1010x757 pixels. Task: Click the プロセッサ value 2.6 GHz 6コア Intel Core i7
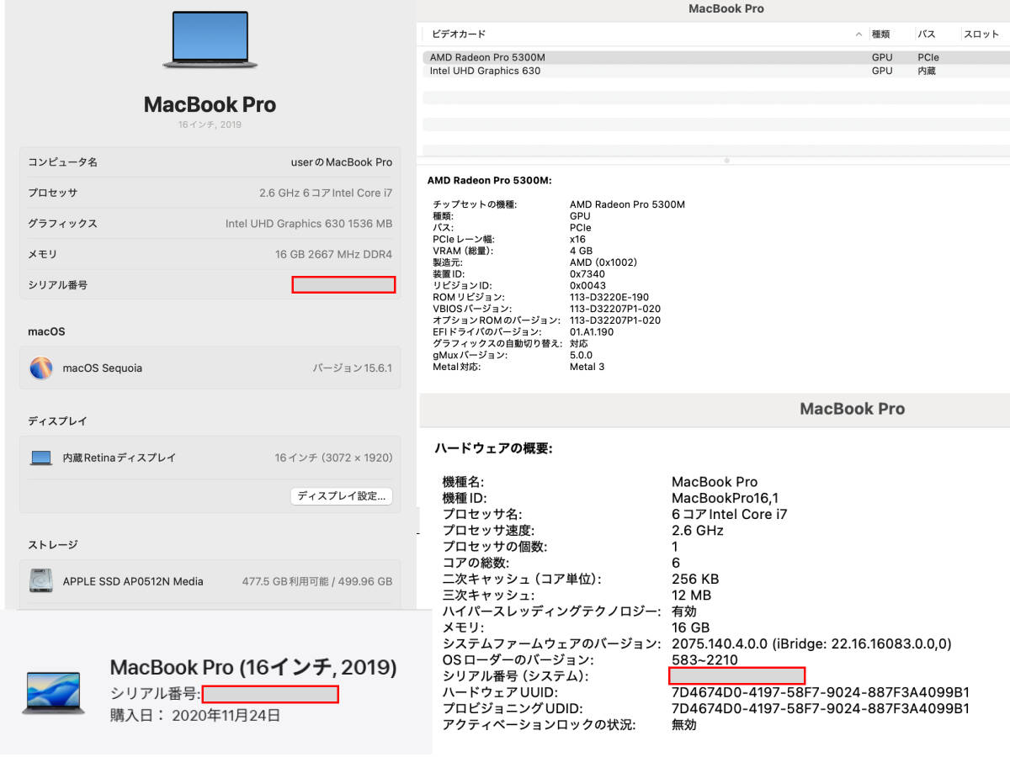tap(326, 193)
